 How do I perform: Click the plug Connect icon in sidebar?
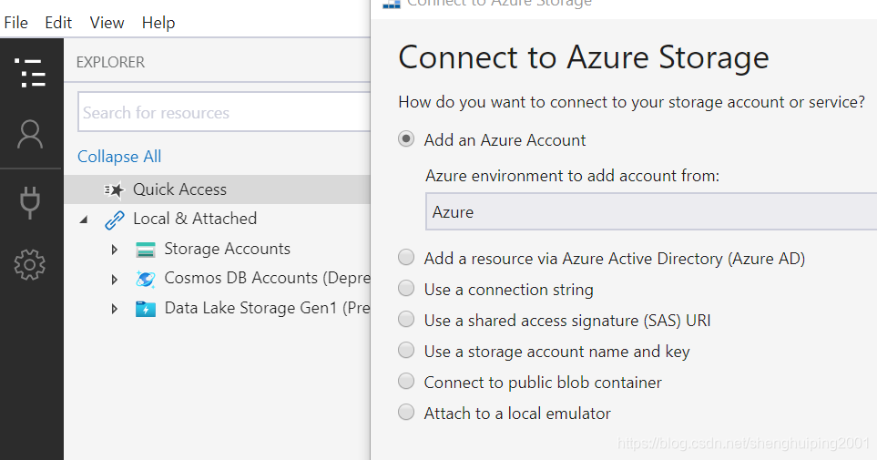click(30, 201)
